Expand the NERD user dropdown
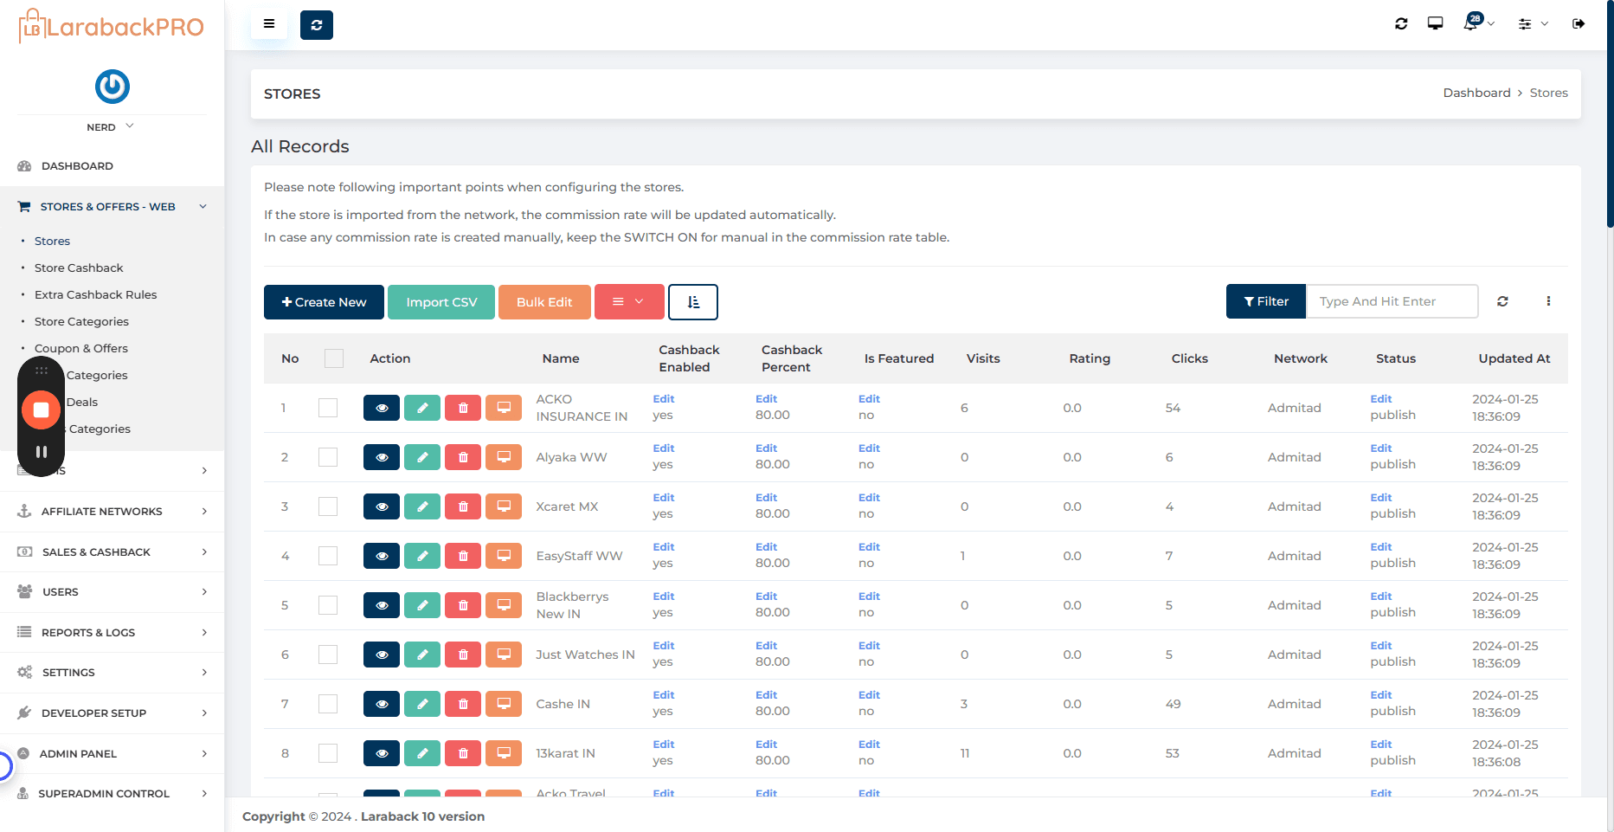 [111, 127]
